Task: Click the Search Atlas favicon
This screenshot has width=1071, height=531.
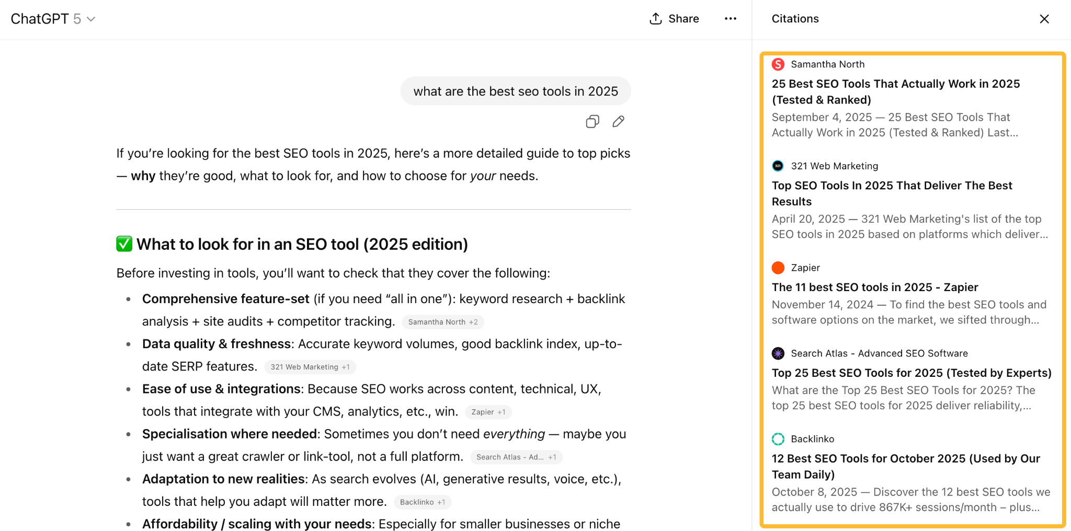Action: coord(778,353)
